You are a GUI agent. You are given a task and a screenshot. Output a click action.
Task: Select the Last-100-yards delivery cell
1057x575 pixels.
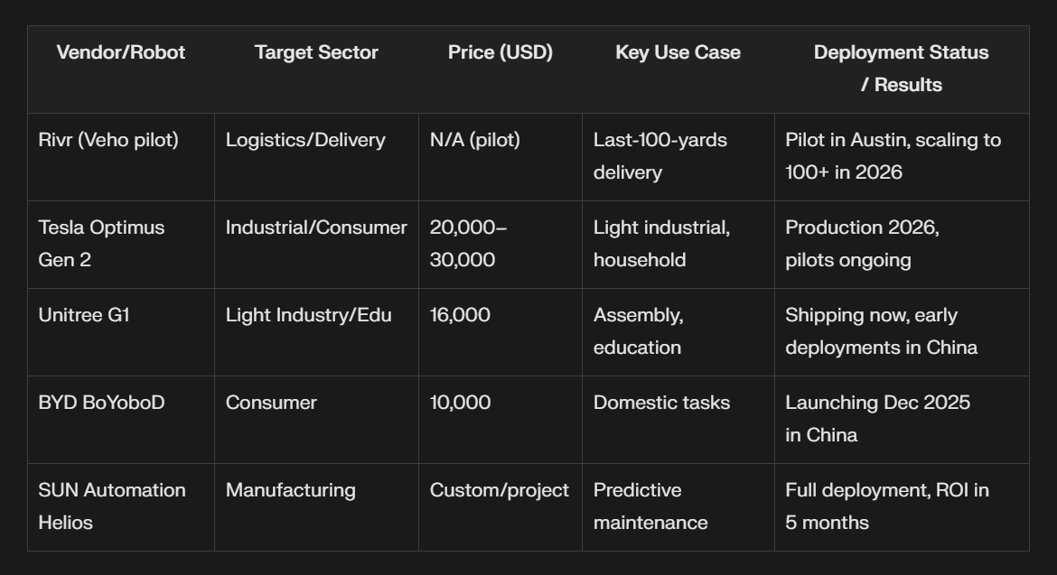(x=660, y=156)
